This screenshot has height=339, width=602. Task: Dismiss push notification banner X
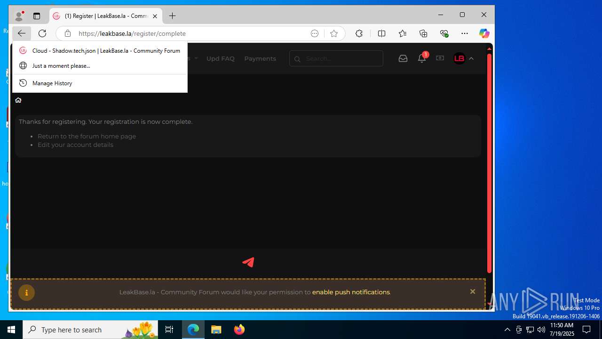(473, 292)
